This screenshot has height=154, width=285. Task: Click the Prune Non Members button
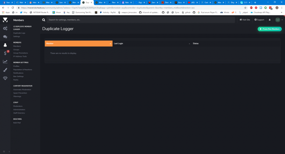click(270, 29)
